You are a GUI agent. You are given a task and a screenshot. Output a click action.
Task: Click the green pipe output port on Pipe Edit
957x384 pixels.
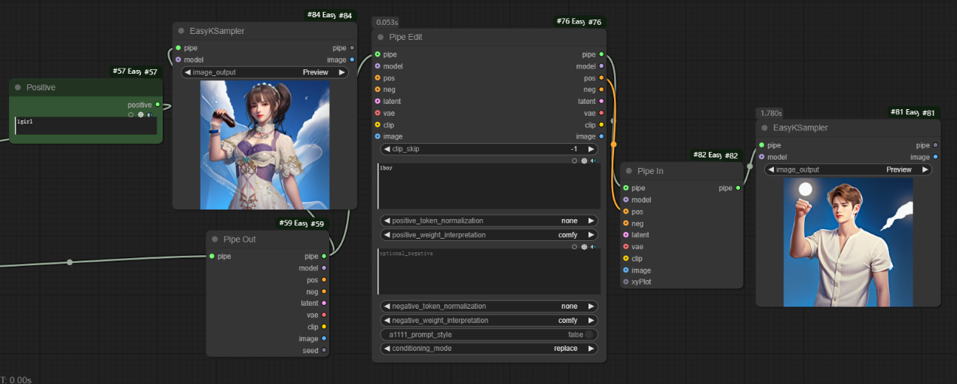pos(601,54)
